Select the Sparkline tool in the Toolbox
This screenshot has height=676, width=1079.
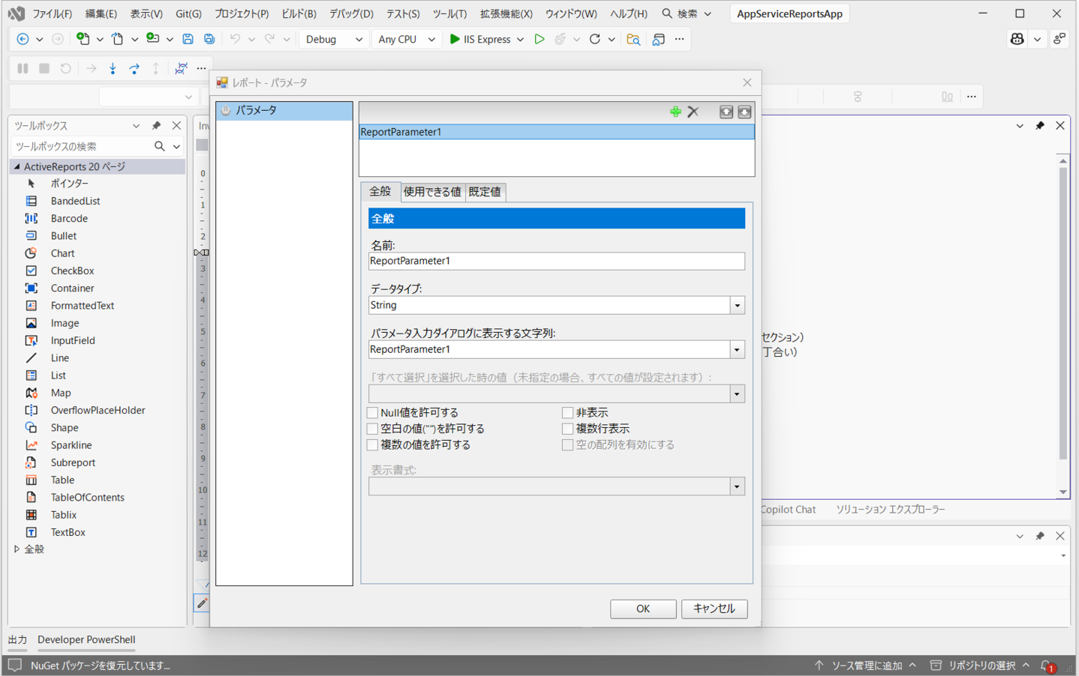pos(71,445)
